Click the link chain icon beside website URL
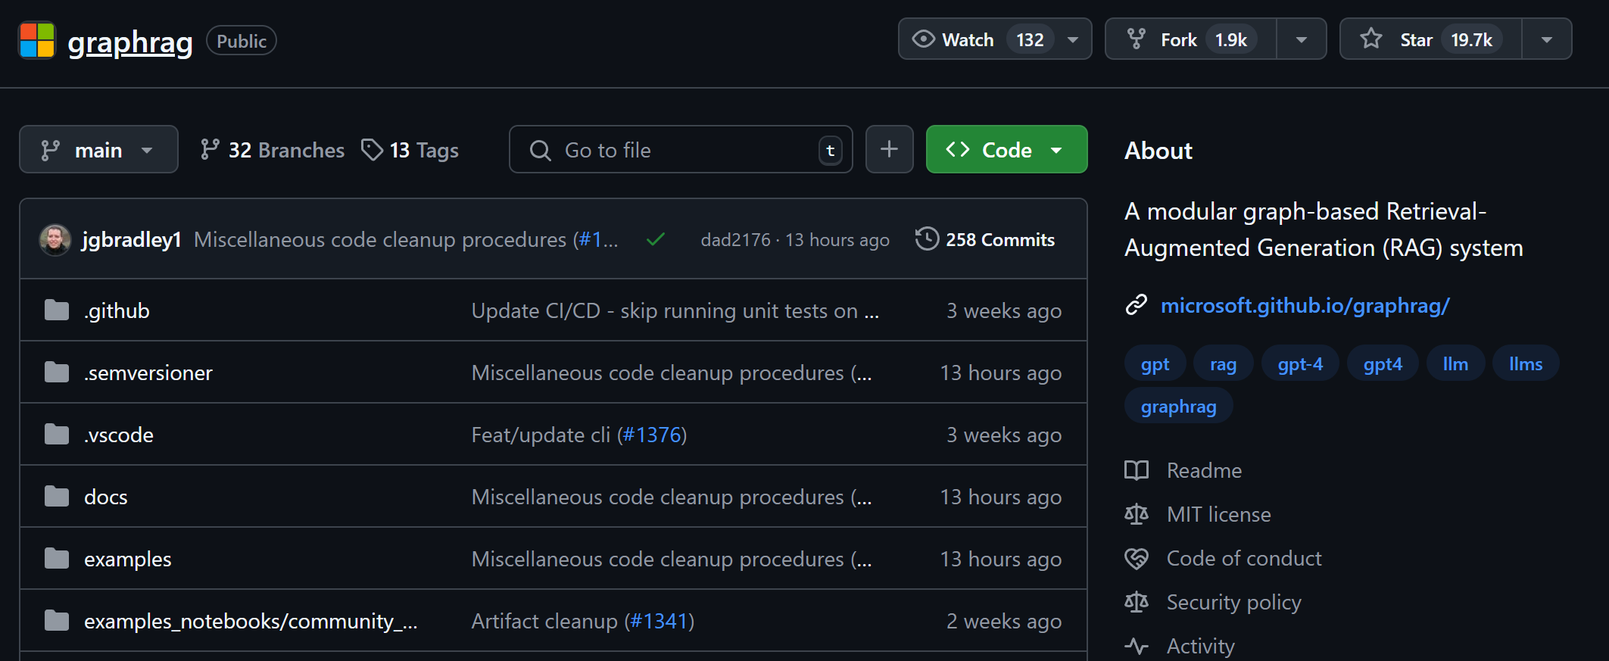This screenshot has height=661, width=1609. (x=1137, y=305)
